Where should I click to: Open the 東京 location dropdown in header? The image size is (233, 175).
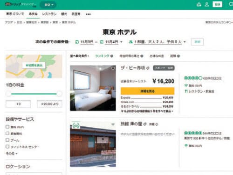48,5
